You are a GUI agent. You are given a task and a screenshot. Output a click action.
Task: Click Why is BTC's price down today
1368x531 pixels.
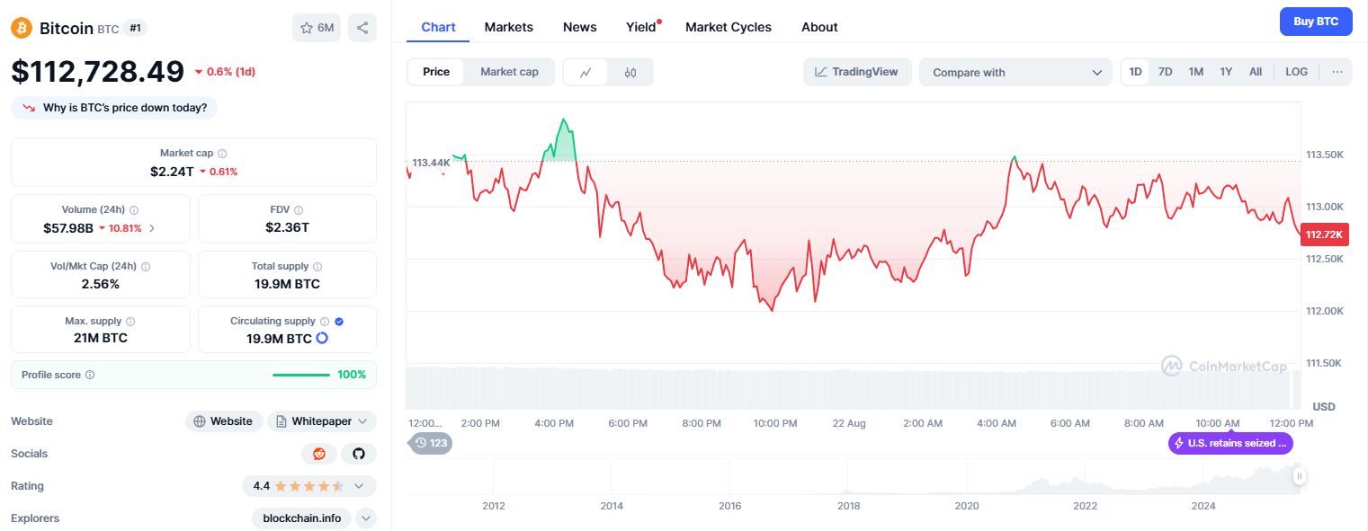114,108
